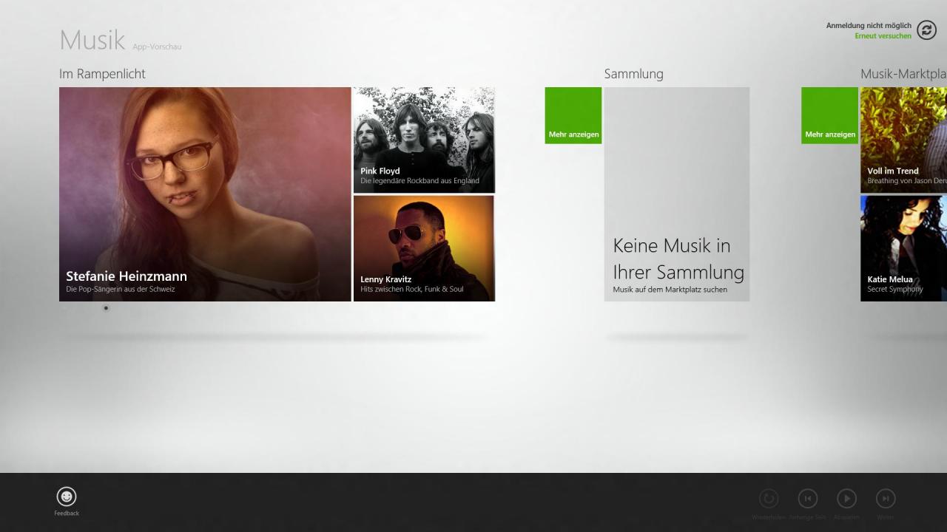
Task: Click the Anmeldung nicht möglich status text
Action: [869, 26]
